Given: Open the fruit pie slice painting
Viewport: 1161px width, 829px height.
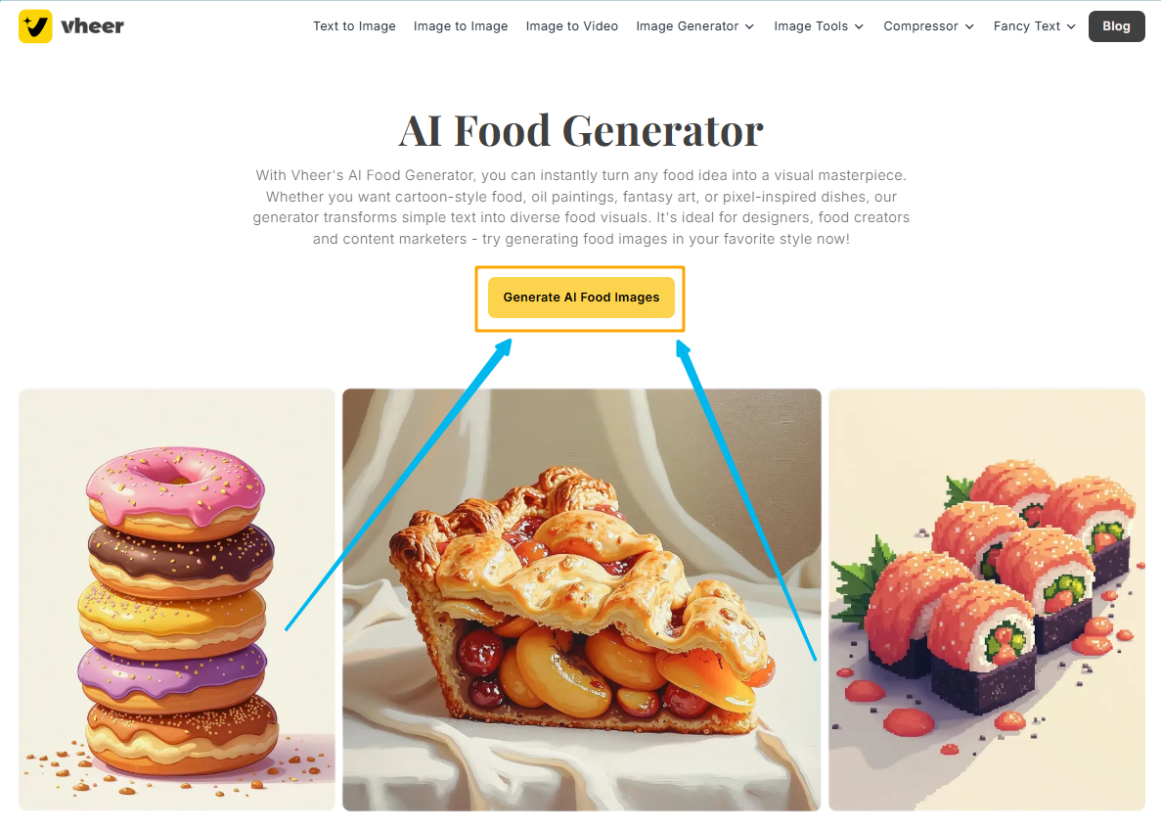Looking at the screenshot, I should (x=582, y=599).
